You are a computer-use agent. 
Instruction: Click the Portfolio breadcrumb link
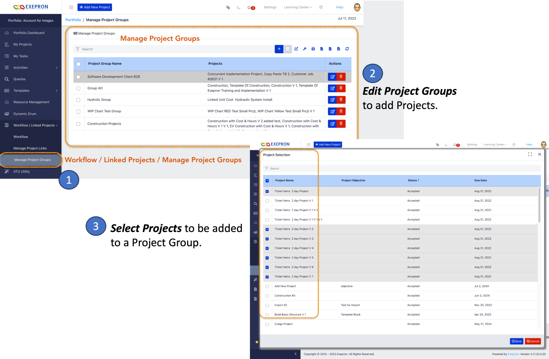(x=73, y=20)
